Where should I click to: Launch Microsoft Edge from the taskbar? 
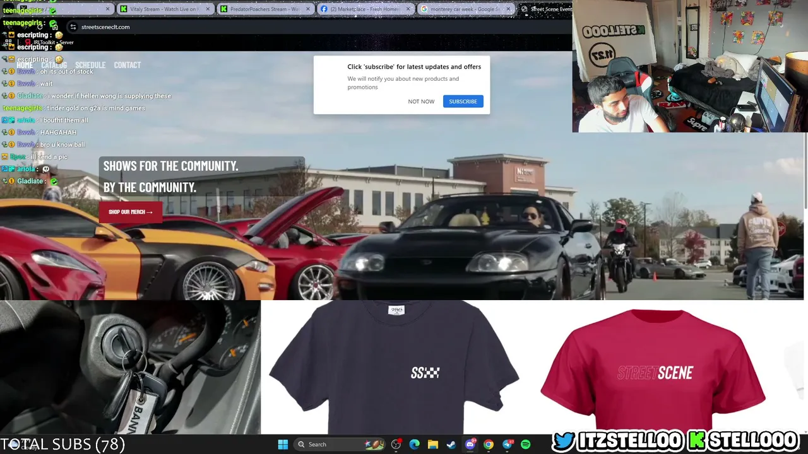414,445
